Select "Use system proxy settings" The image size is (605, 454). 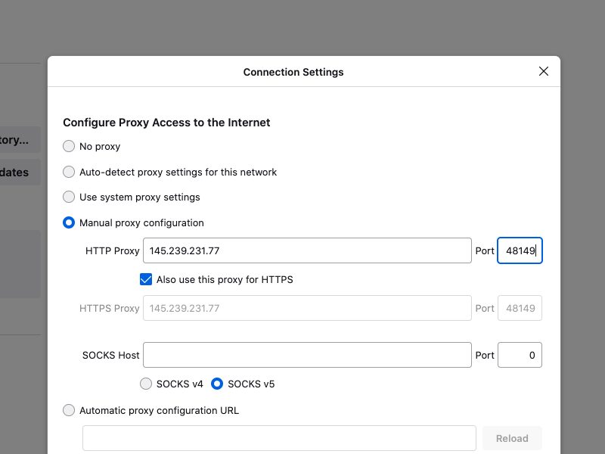(69, 197)
